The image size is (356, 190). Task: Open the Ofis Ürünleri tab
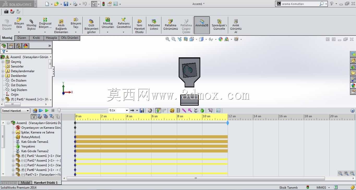coord(69,38)
